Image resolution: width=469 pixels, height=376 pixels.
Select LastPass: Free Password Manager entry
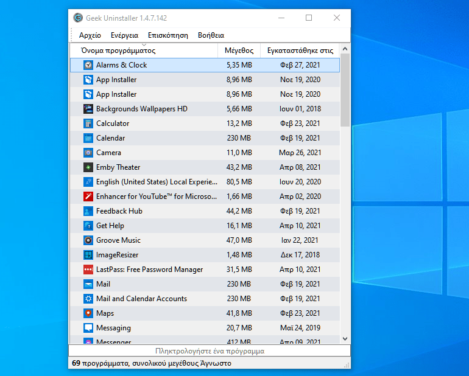pyautogui.click(x=205, y=270)
